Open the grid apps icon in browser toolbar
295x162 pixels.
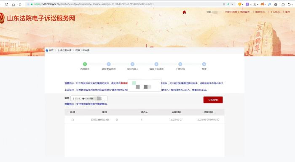pyautogui.click(x=276, y=4)
